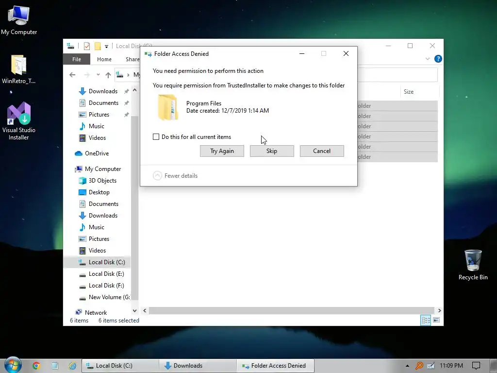The height and width of the screenshot is (373, 497).
Task: Click the 11:09 PM clock
Action: [451, 366]
